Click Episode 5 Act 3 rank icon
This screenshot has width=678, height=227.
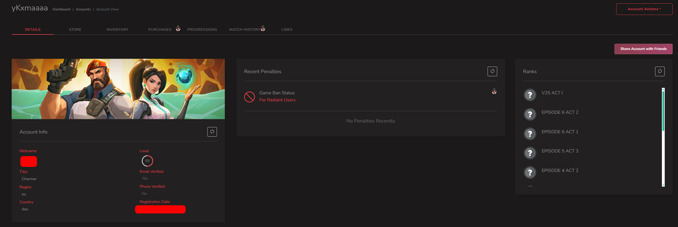pos(530,153)
